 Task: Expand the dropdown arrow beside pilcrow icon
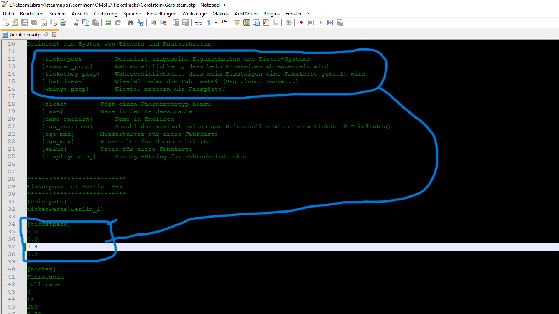click(x=216, y=23)
